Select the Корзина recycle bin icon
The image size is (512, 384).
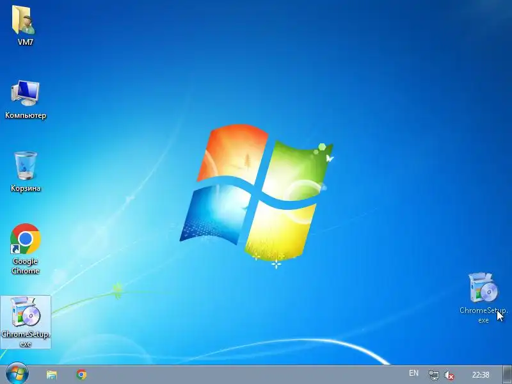pyautogui.click(x=26, y=172)
